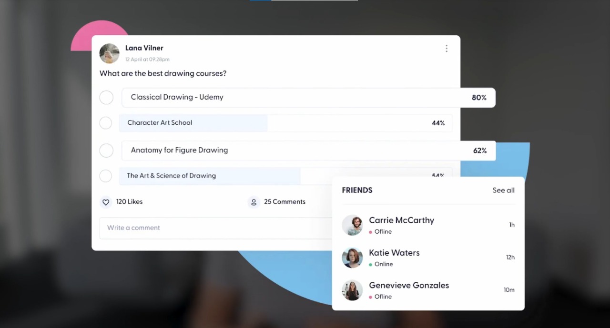
Task: Click the 25 Comments label
Action: [x=285, y=202]
